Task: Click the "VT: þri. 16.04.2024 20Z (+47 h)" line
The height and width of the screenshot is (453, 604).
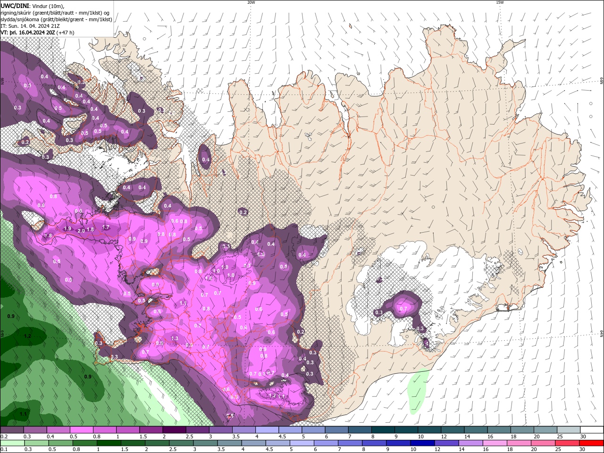Action: [x=37, y=33]
